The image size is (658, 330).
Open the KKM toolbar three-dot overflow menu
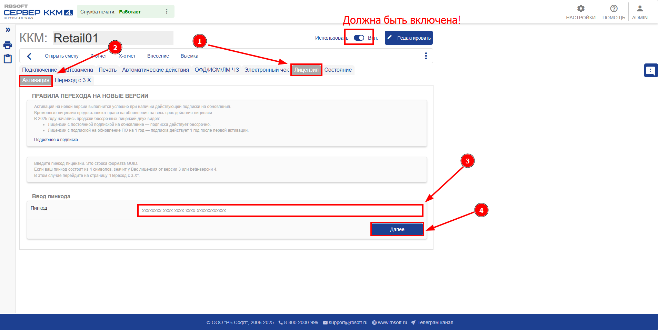pos(426,56)
